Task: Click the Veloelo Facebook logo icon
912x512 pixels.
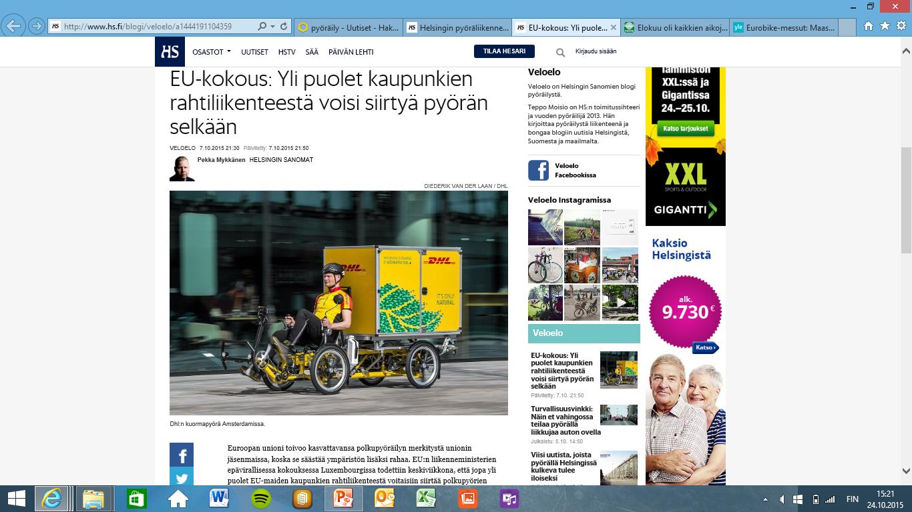Action: [538, 170]
